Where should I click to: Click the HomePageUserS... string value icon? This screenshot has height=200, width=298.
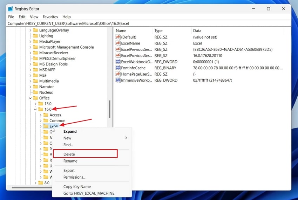(118, 74)
